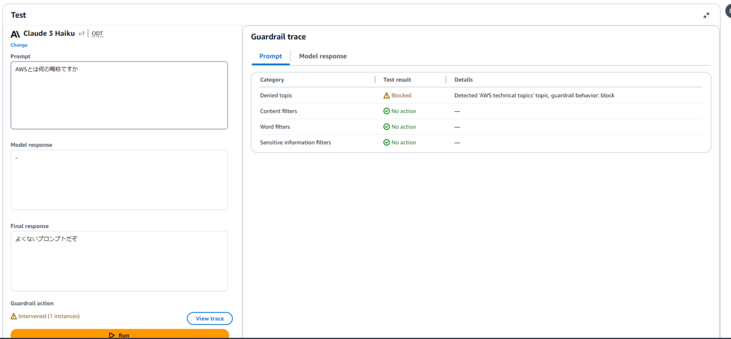Click the Blocked test result text

coord(401,96)
